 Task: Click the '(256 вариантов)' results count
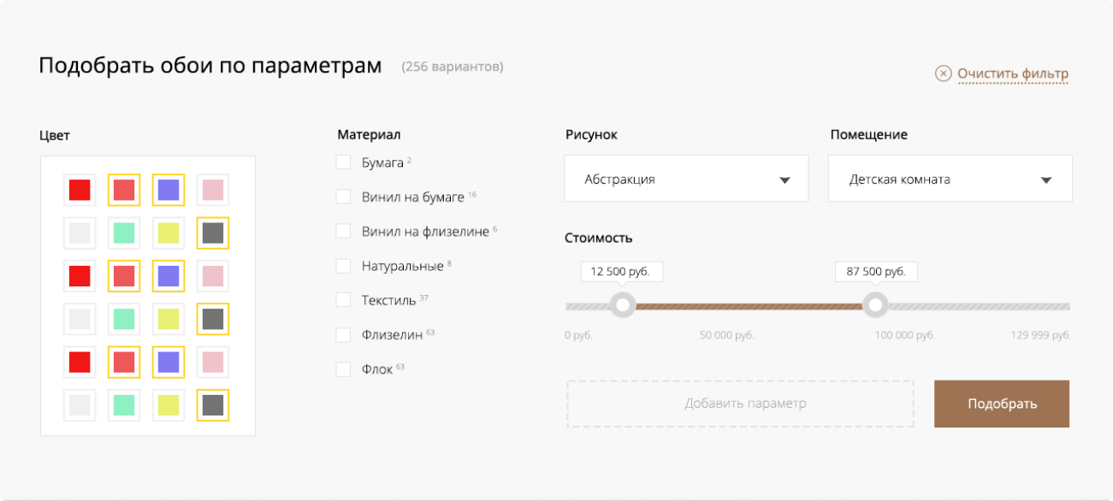(453, 67)
